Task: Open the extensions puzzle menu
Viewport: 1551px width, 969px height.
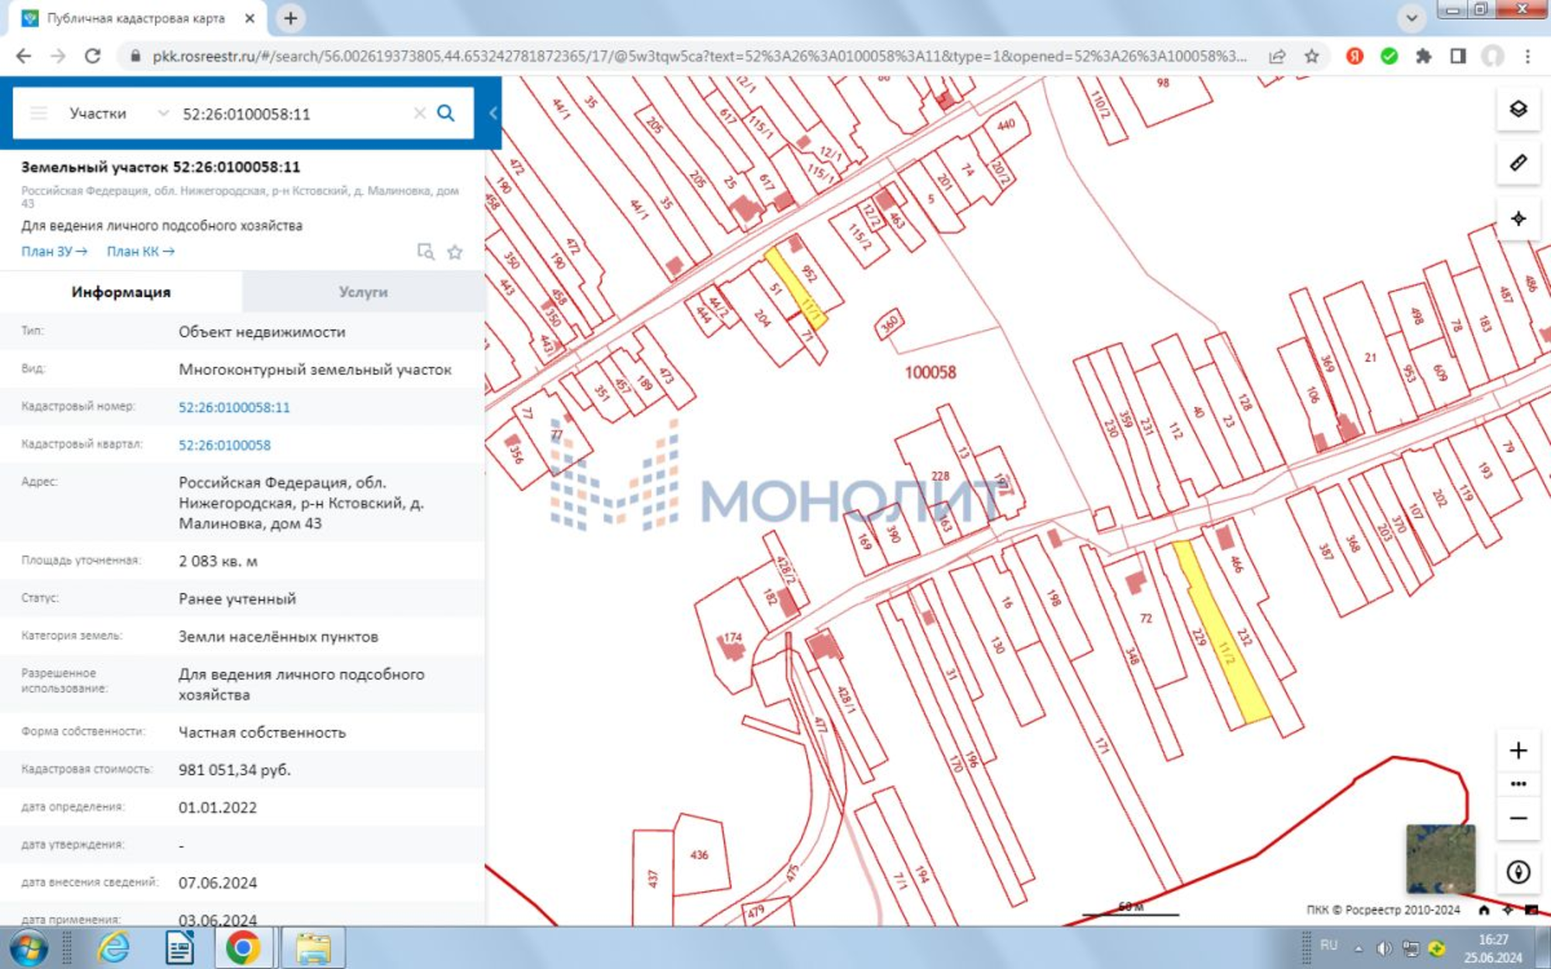Action: [1423, 57]
